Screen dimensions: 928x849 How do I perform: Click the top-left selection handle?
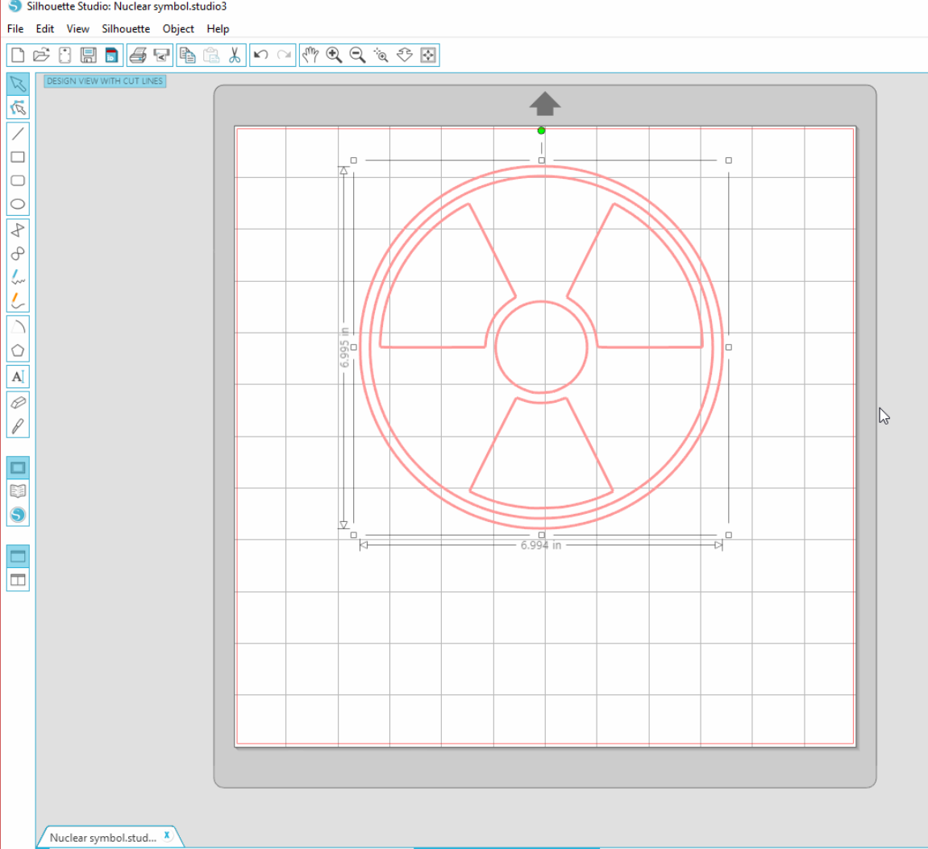(354, 160)
